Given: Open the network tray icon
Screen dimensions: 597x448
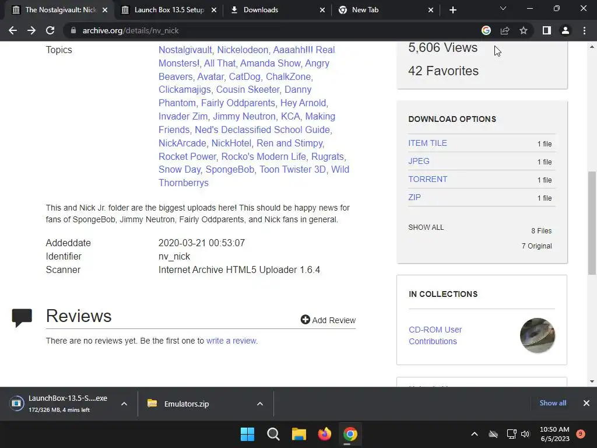Looking at the screenshot, I should point(511,434).
